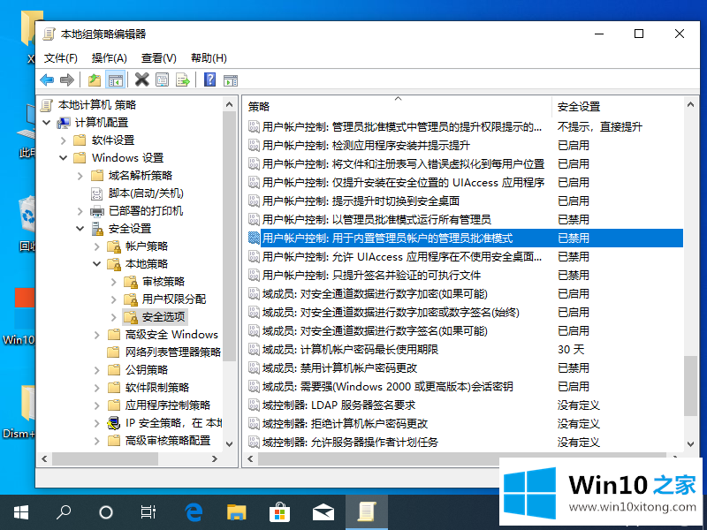Screen dimensions: 707x530
Task: Select 软件限制策略 tree item
Action: 157,388
